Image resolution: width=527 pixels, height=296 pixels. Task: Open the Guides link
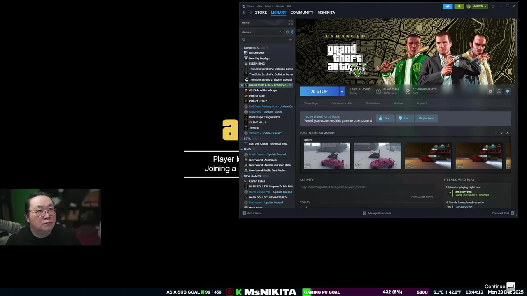[399, 103]
